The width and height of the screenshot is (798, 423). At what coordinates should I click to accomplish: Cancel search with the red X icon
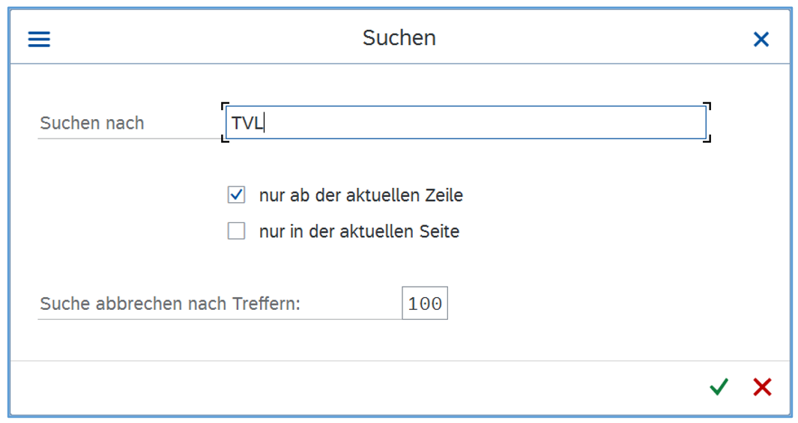pyautogui.click(x=762, y=387)
